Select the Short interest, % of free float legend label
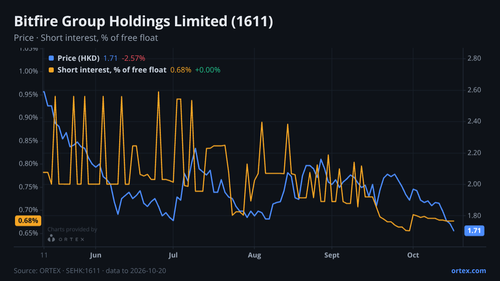500x281 pixels. (112, 70)
